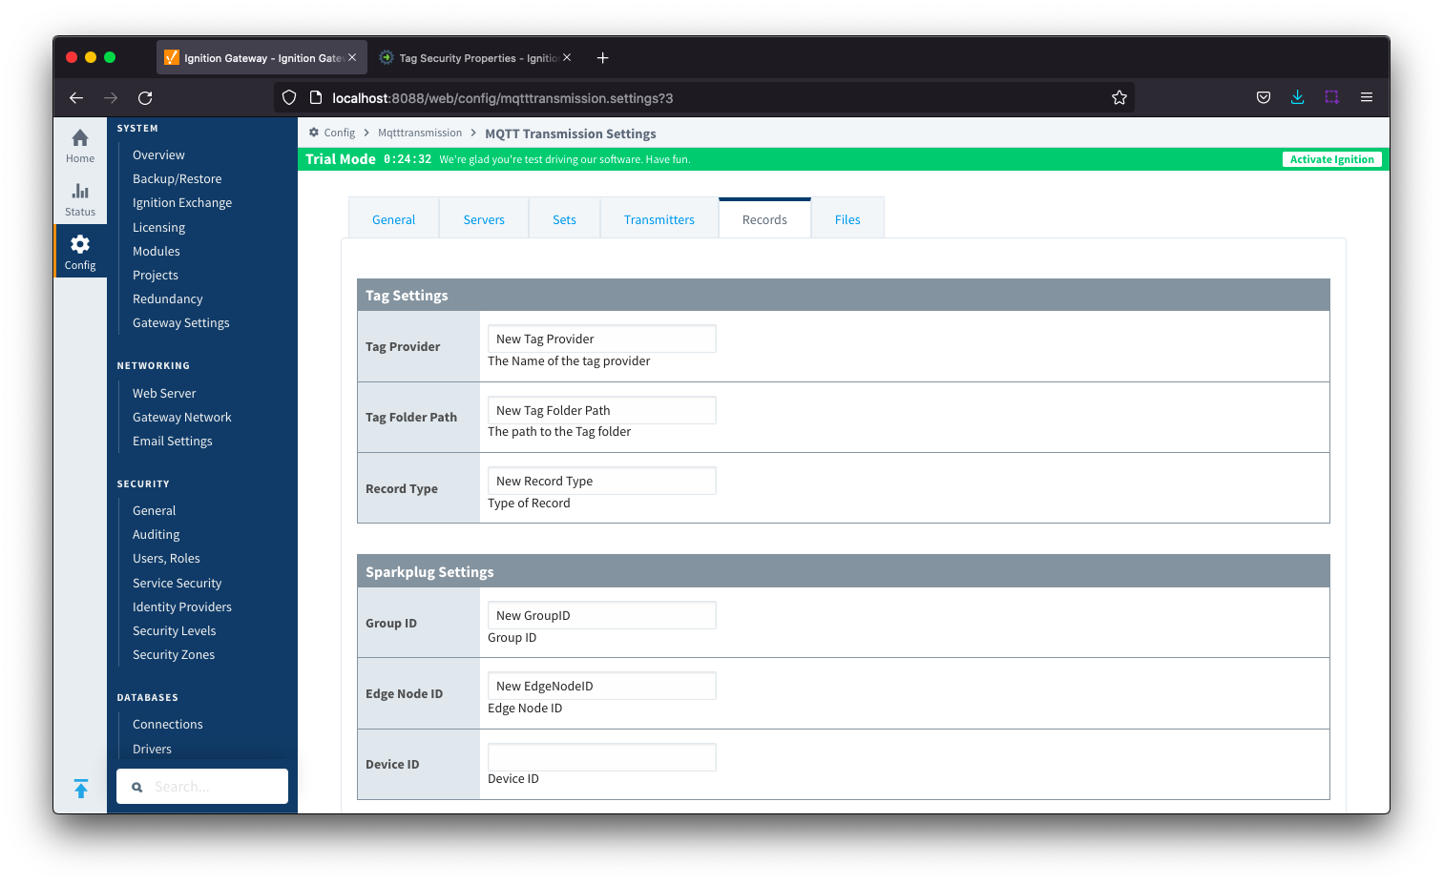This screenshot has width=1443, height=884.
Task: Open the Licensing page
Action: pos(158,228)
